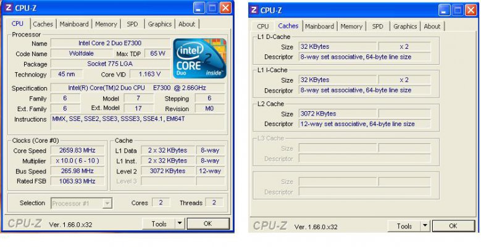Screen dimensions: 481x247
Task: Click OK in the left CPU-Z window
Action: tap(208, 224)
